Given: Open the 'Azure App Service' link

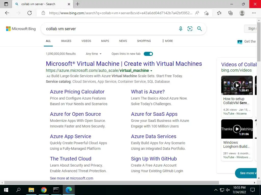Looking at the screenshot, I should pyautogui.click(x=71, y=136).
